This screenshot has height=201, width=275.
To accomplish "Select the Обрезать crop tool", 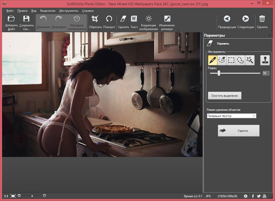I will click(95, 19).
